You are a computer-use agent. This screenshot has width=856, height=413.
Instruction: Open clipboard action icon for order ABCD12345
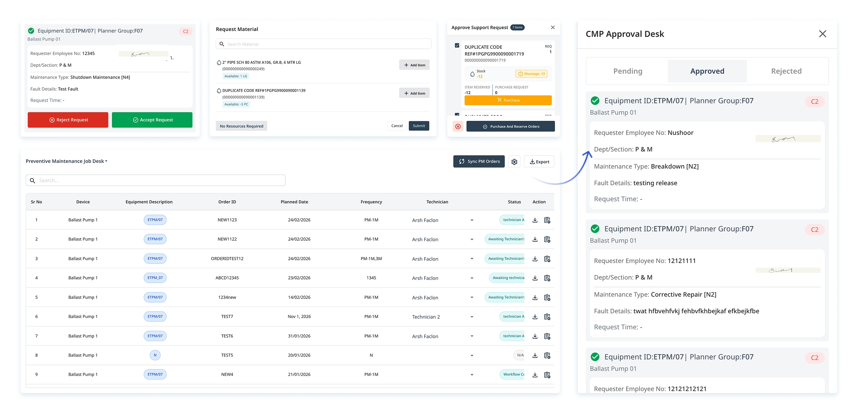547,278
